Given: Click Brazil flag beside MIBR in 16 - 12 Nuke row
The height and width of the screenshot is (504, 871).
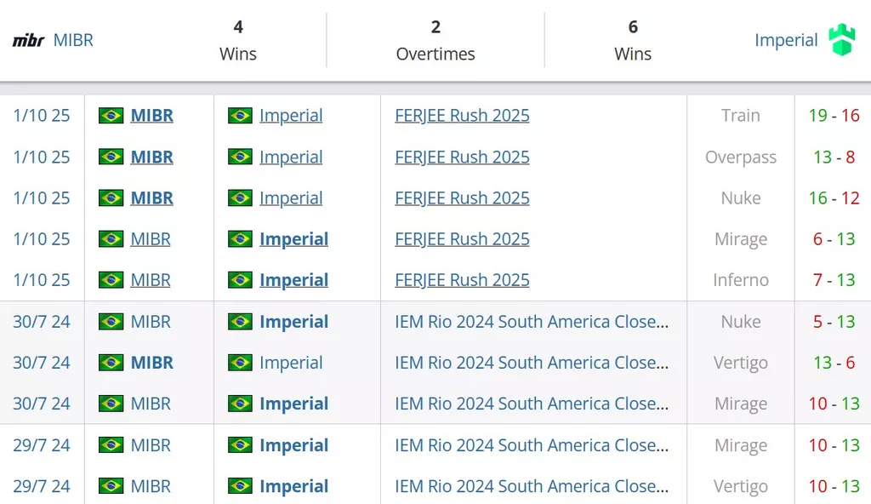Looking at the screenshot, I should coord(111,198).
